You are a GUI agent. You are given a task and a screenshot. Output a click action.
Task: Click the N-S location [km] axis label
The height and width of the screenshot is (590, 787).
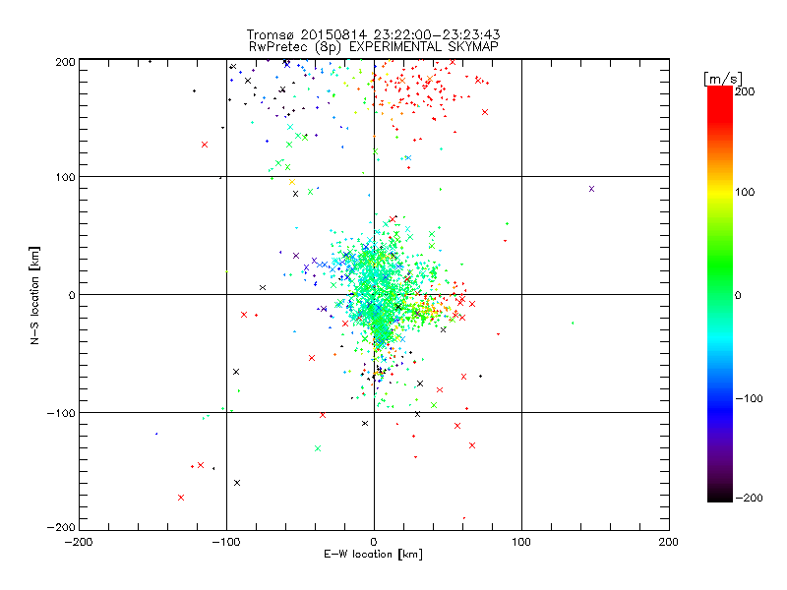point(34,295)
